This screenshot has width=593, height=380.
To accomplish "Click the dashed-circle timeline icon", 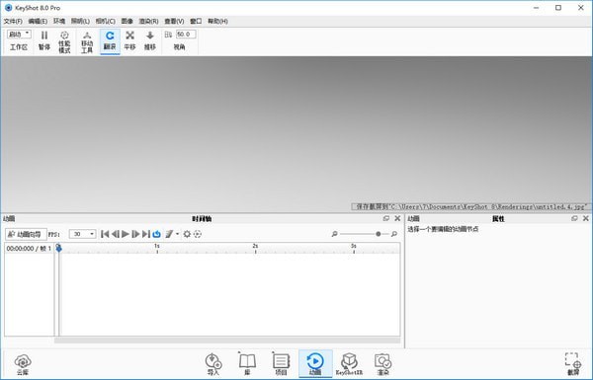I will [198, 234].
